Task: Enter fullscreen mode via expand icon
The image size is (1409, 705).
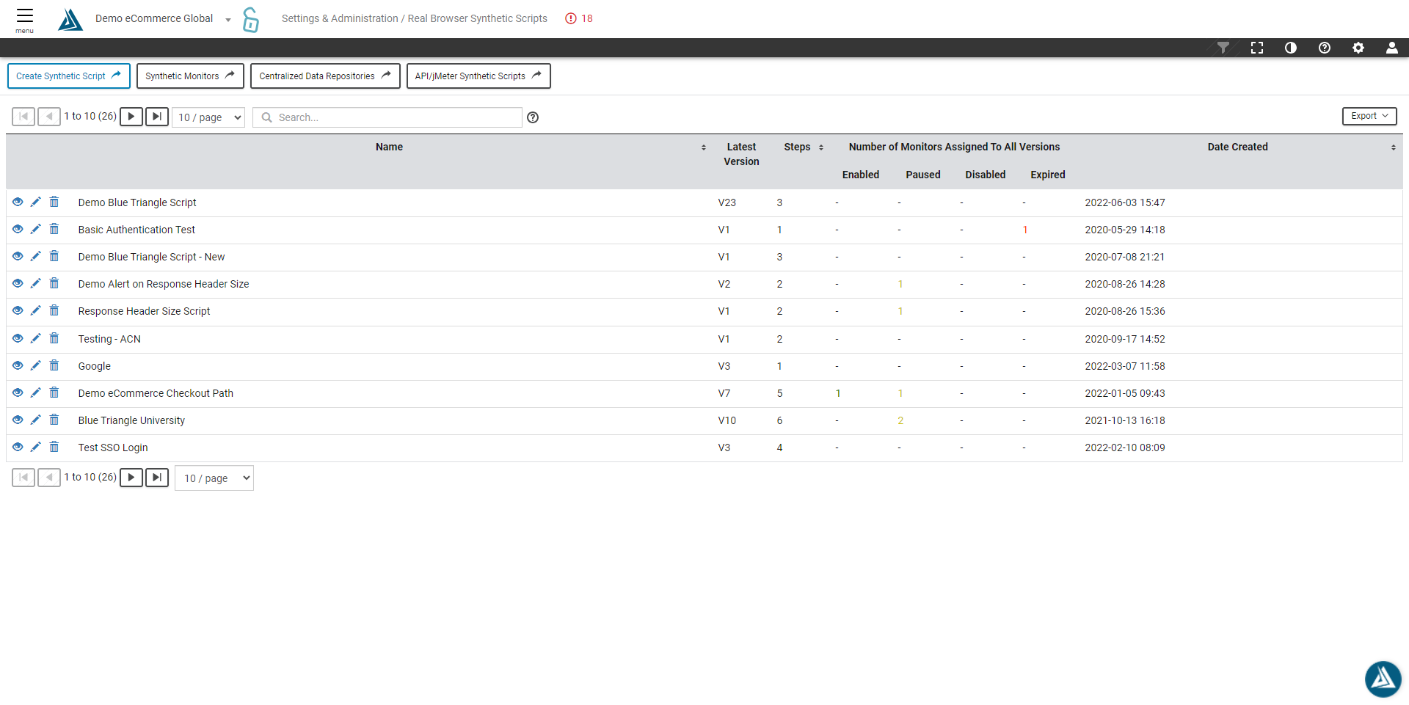Action: [x=1257, y=48]
